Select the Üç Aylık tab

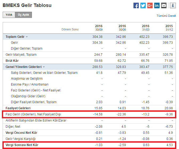[x=23, y=15]
